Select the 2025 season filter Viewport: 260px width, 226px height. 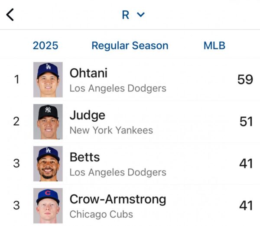tap(45, 45)
